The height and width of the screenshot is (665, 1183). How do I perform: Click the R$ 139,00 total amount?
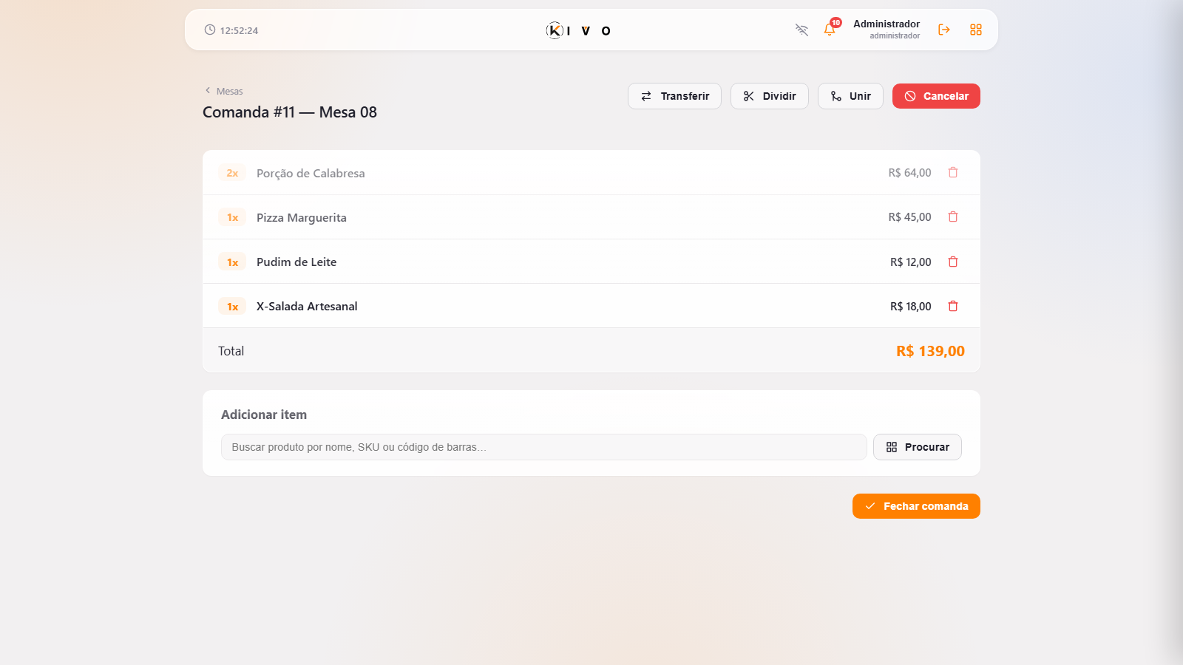[x=930, y=351]
